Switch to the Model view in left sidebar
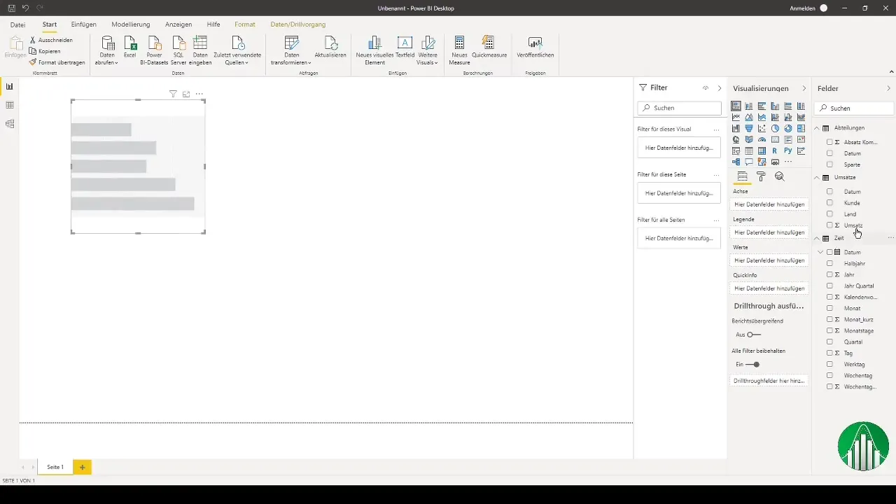The image size is (896, 504). (10, 124)
